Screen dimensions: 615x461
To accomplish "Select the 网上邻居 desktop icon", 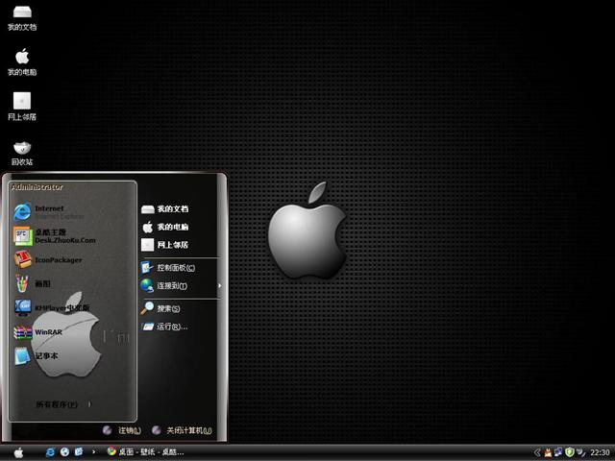I will [x=21, y=102].
